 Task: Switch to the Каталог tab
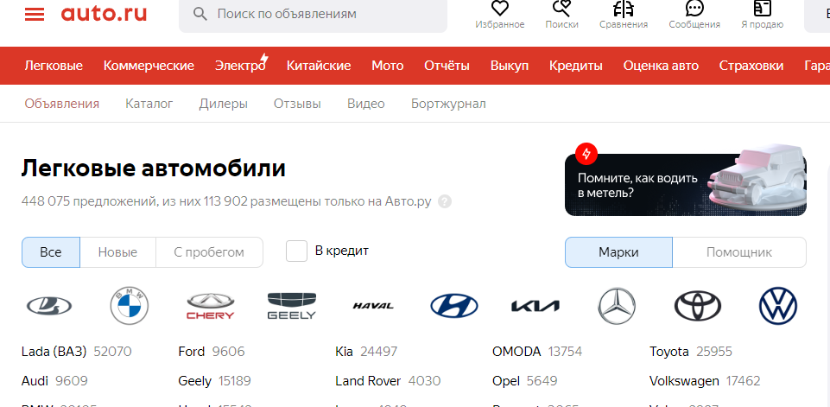[x=149, y=104]
